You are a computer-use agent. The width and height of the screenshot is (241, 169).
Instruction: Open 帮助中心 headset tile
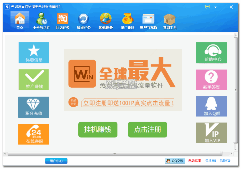[x=212, y=53]
